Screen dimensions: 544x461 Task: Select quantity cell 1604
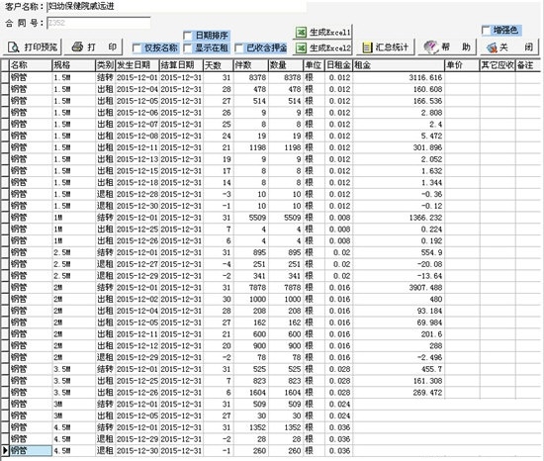(x=286, y=393)
